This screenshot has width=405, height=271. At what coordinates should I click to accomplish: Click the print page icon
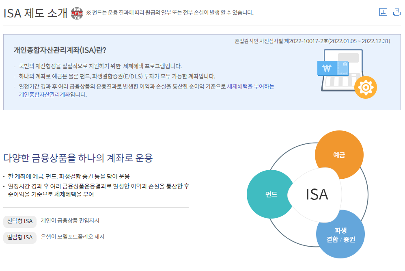point(397,12)
